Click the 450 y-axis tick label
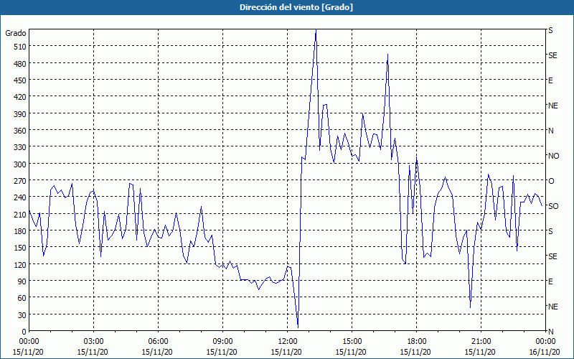 point(20,80)
